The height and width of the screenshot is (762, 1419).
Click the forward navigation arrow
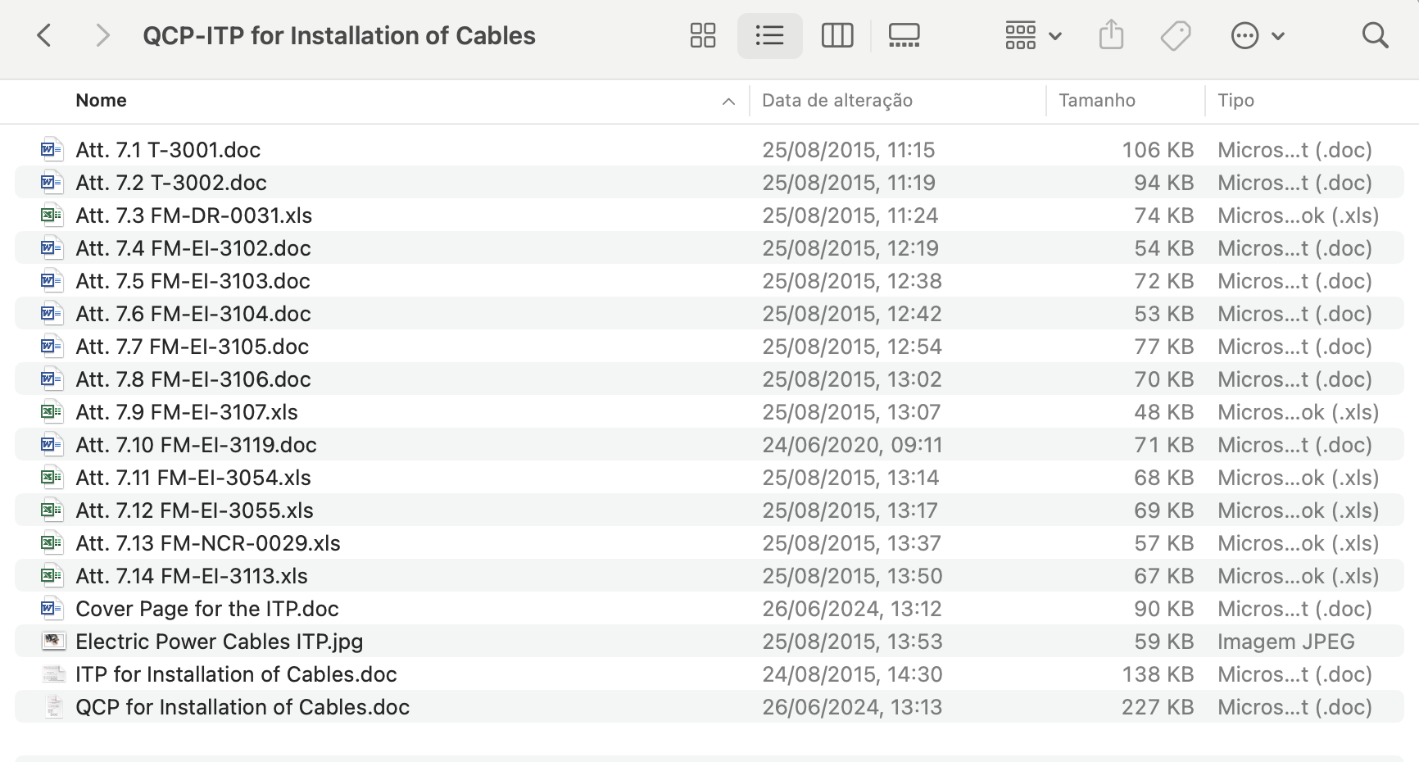pyautogui.click(x=102, y=35)
